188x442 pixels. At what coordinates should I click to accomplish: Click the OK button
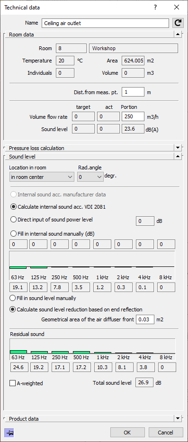tap(127, 433)
